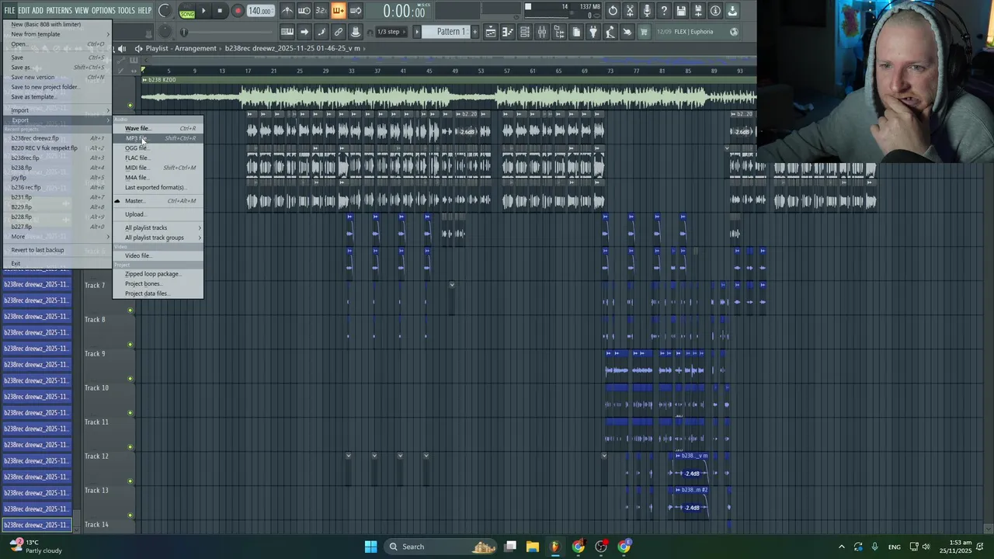Expand 'All playlist track groups' submenu

click(158, 238)
